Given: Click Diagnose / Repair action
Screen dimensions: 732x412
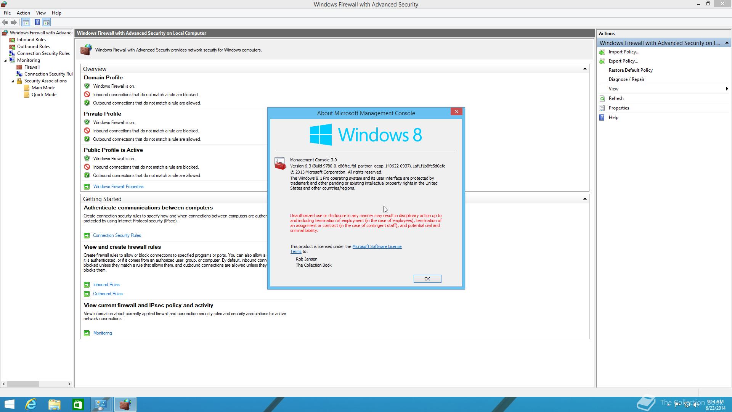Looking at the screenshot, I should pos(626,79).
